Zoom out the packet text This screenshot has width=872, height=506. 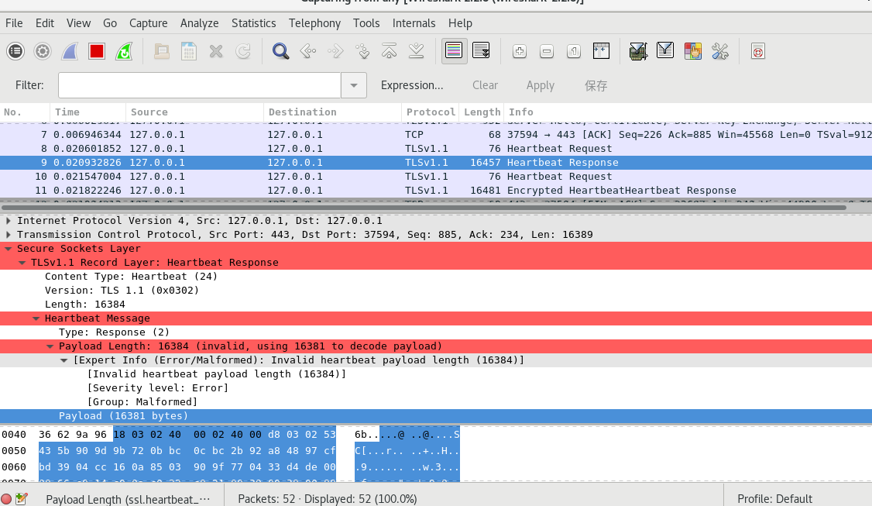547,51
